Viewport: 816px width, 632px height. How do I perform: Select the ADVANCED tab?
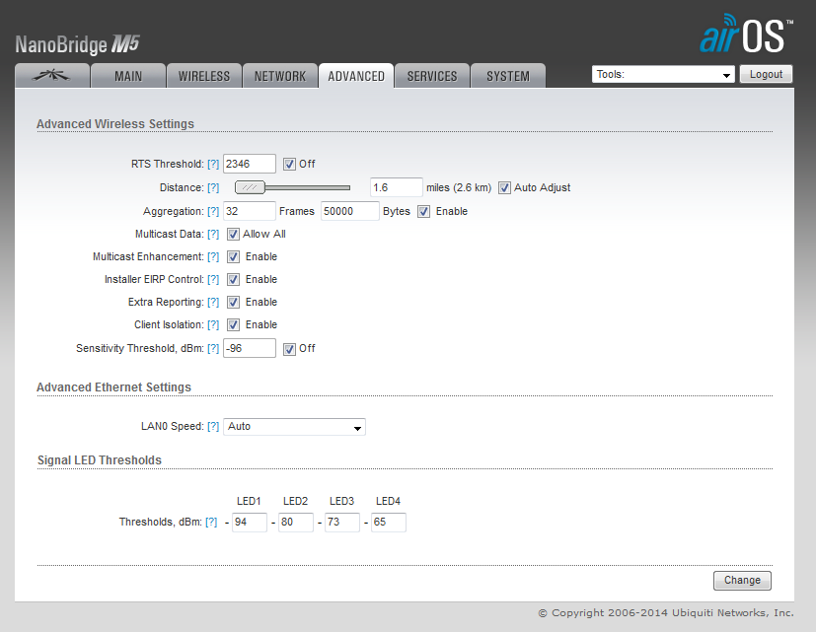coord(356,76)
